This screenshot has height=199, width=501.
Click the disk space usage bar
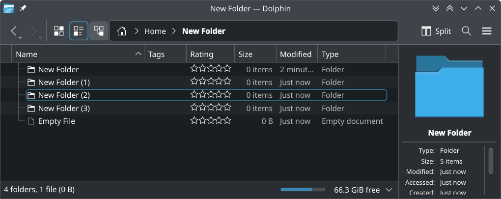pyautogui.click(x=303, y=190)
